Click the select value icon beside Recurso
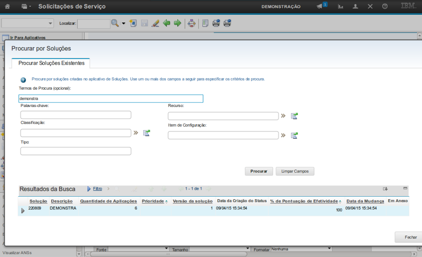 tap(294, 116)
